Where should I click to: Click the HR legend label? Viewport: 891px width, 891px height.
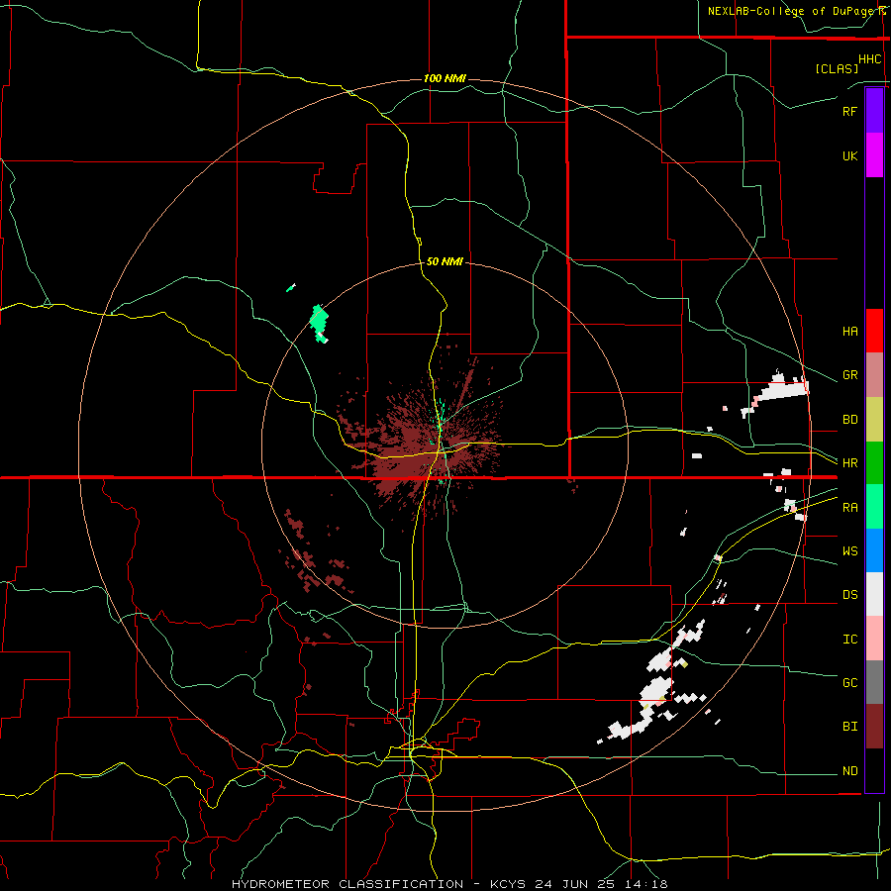[x=849, y=463]
